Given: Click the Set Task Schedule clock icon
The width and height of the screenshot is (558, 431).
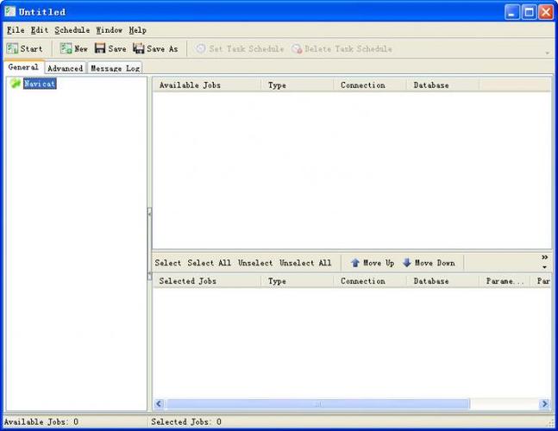Looking at the screenshot, I should [201, 49].
